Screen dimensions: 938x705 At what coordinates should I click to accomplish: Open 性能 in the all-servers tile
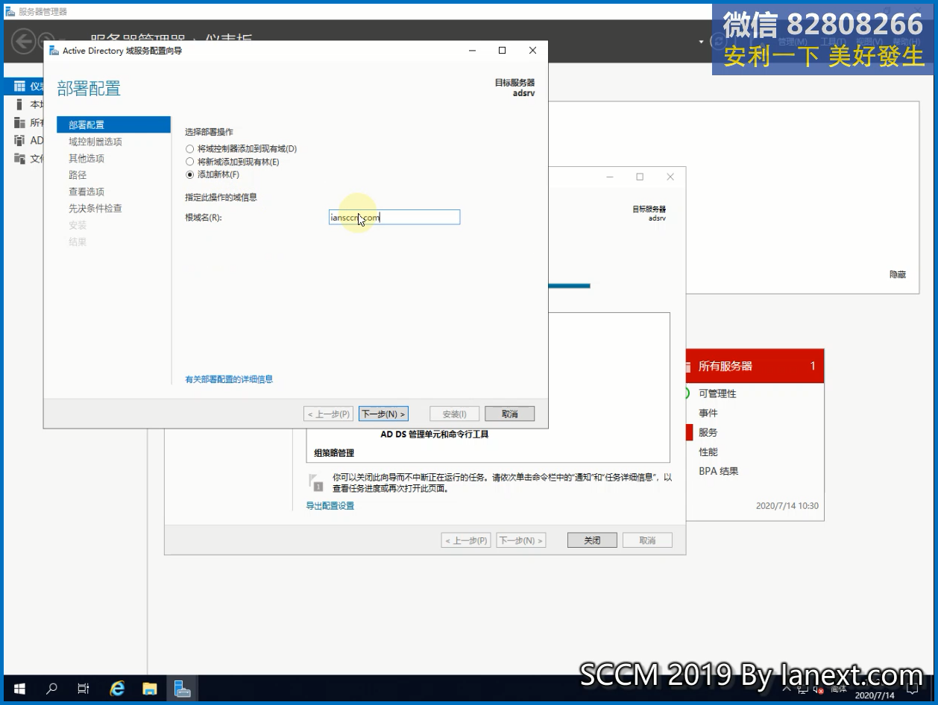pyautogui.click(x=708, y=452)
